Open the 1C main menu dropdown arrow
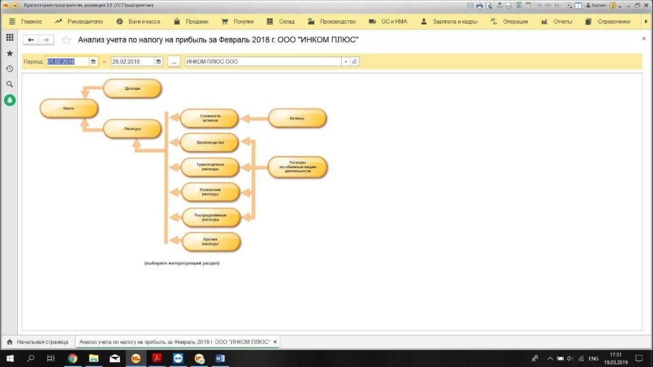653x367 pixels. coord(15,5)
